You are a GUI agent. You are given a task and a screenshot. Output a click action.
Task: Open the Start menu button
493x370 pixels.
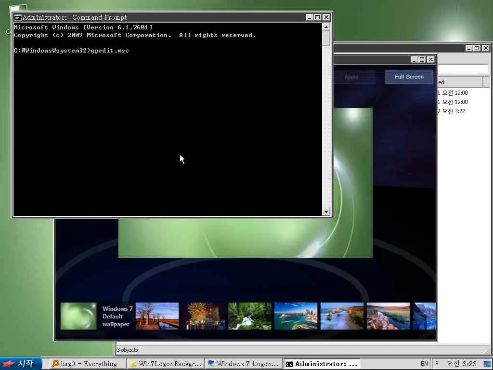21,364
